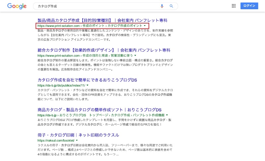Click snippet beginning 製品・商品カタログの使用目的
The image size is (265, 161).
(105, 35)
